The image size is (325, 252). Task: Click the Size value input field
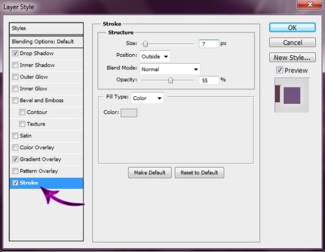coord(209,44)
